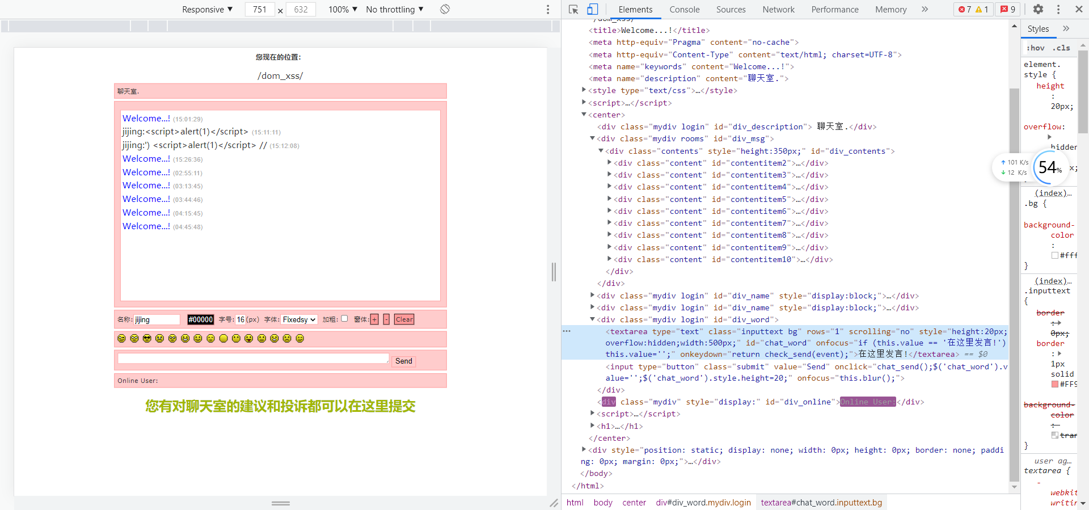
Task: Switch to the Performance tab
Action: coord(835,9)
